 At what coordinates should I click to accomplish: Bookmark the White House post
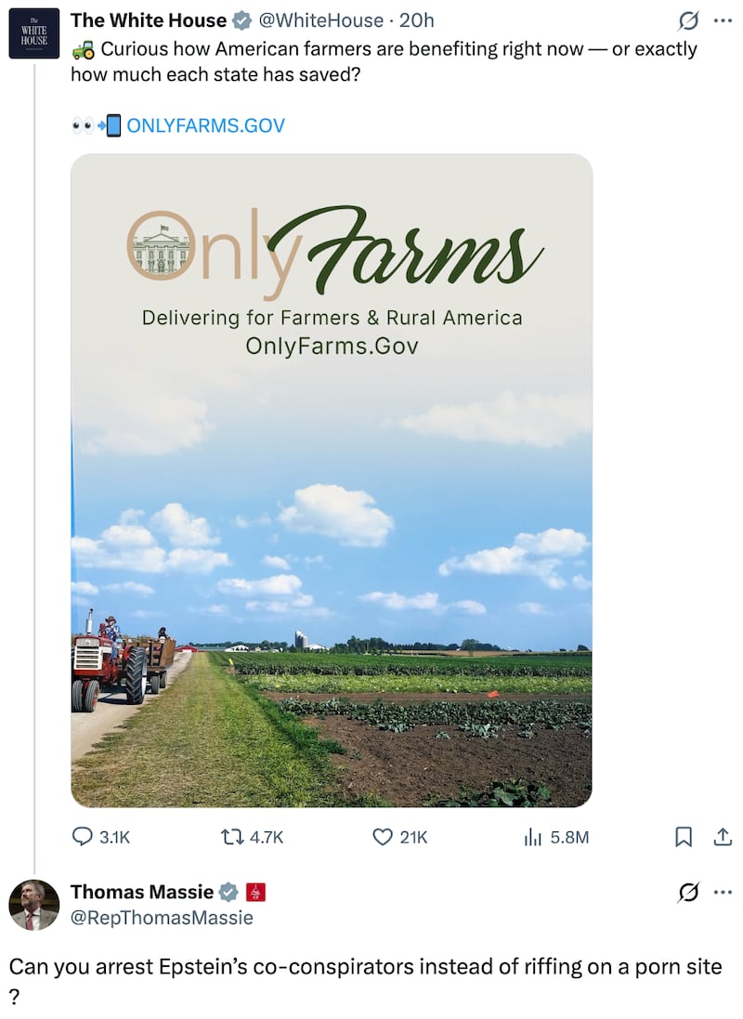pos(684,837)
